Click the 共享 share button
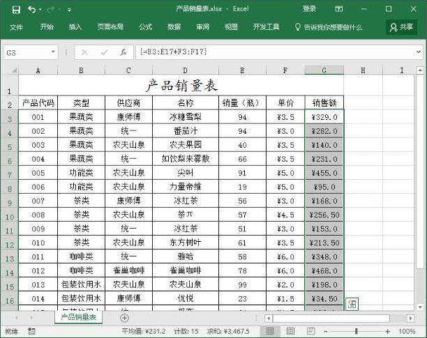Image resolution: width=427 pixels, height=338 pixels. point(402,27)
